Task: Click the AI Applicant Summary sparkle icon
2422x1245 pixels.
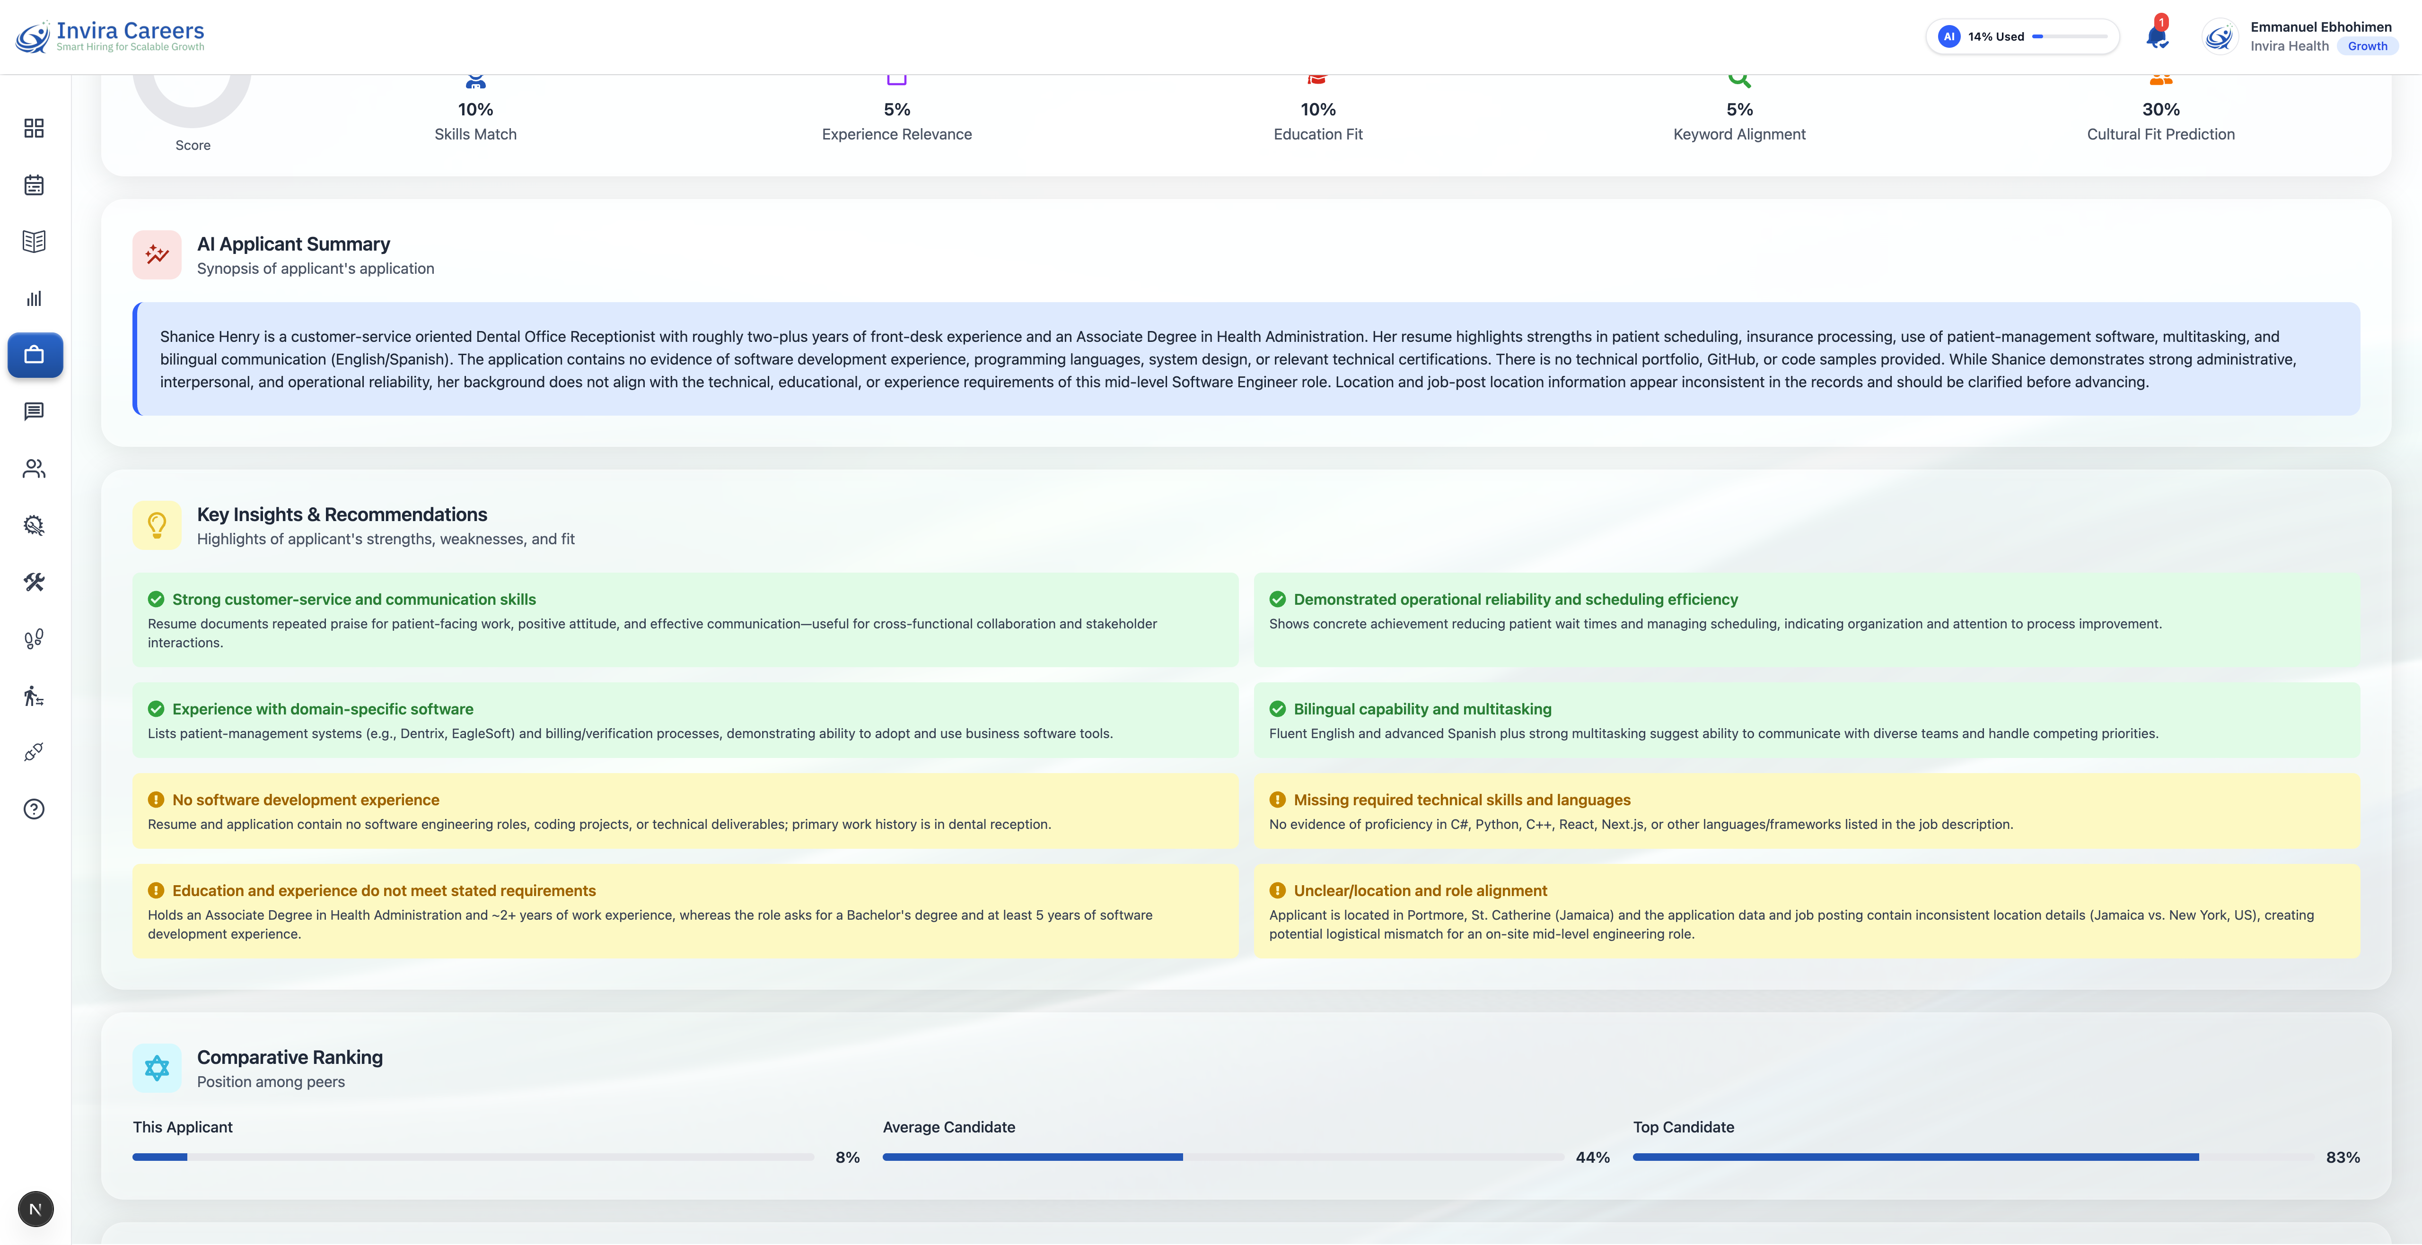Action: (x=157, y=254)
